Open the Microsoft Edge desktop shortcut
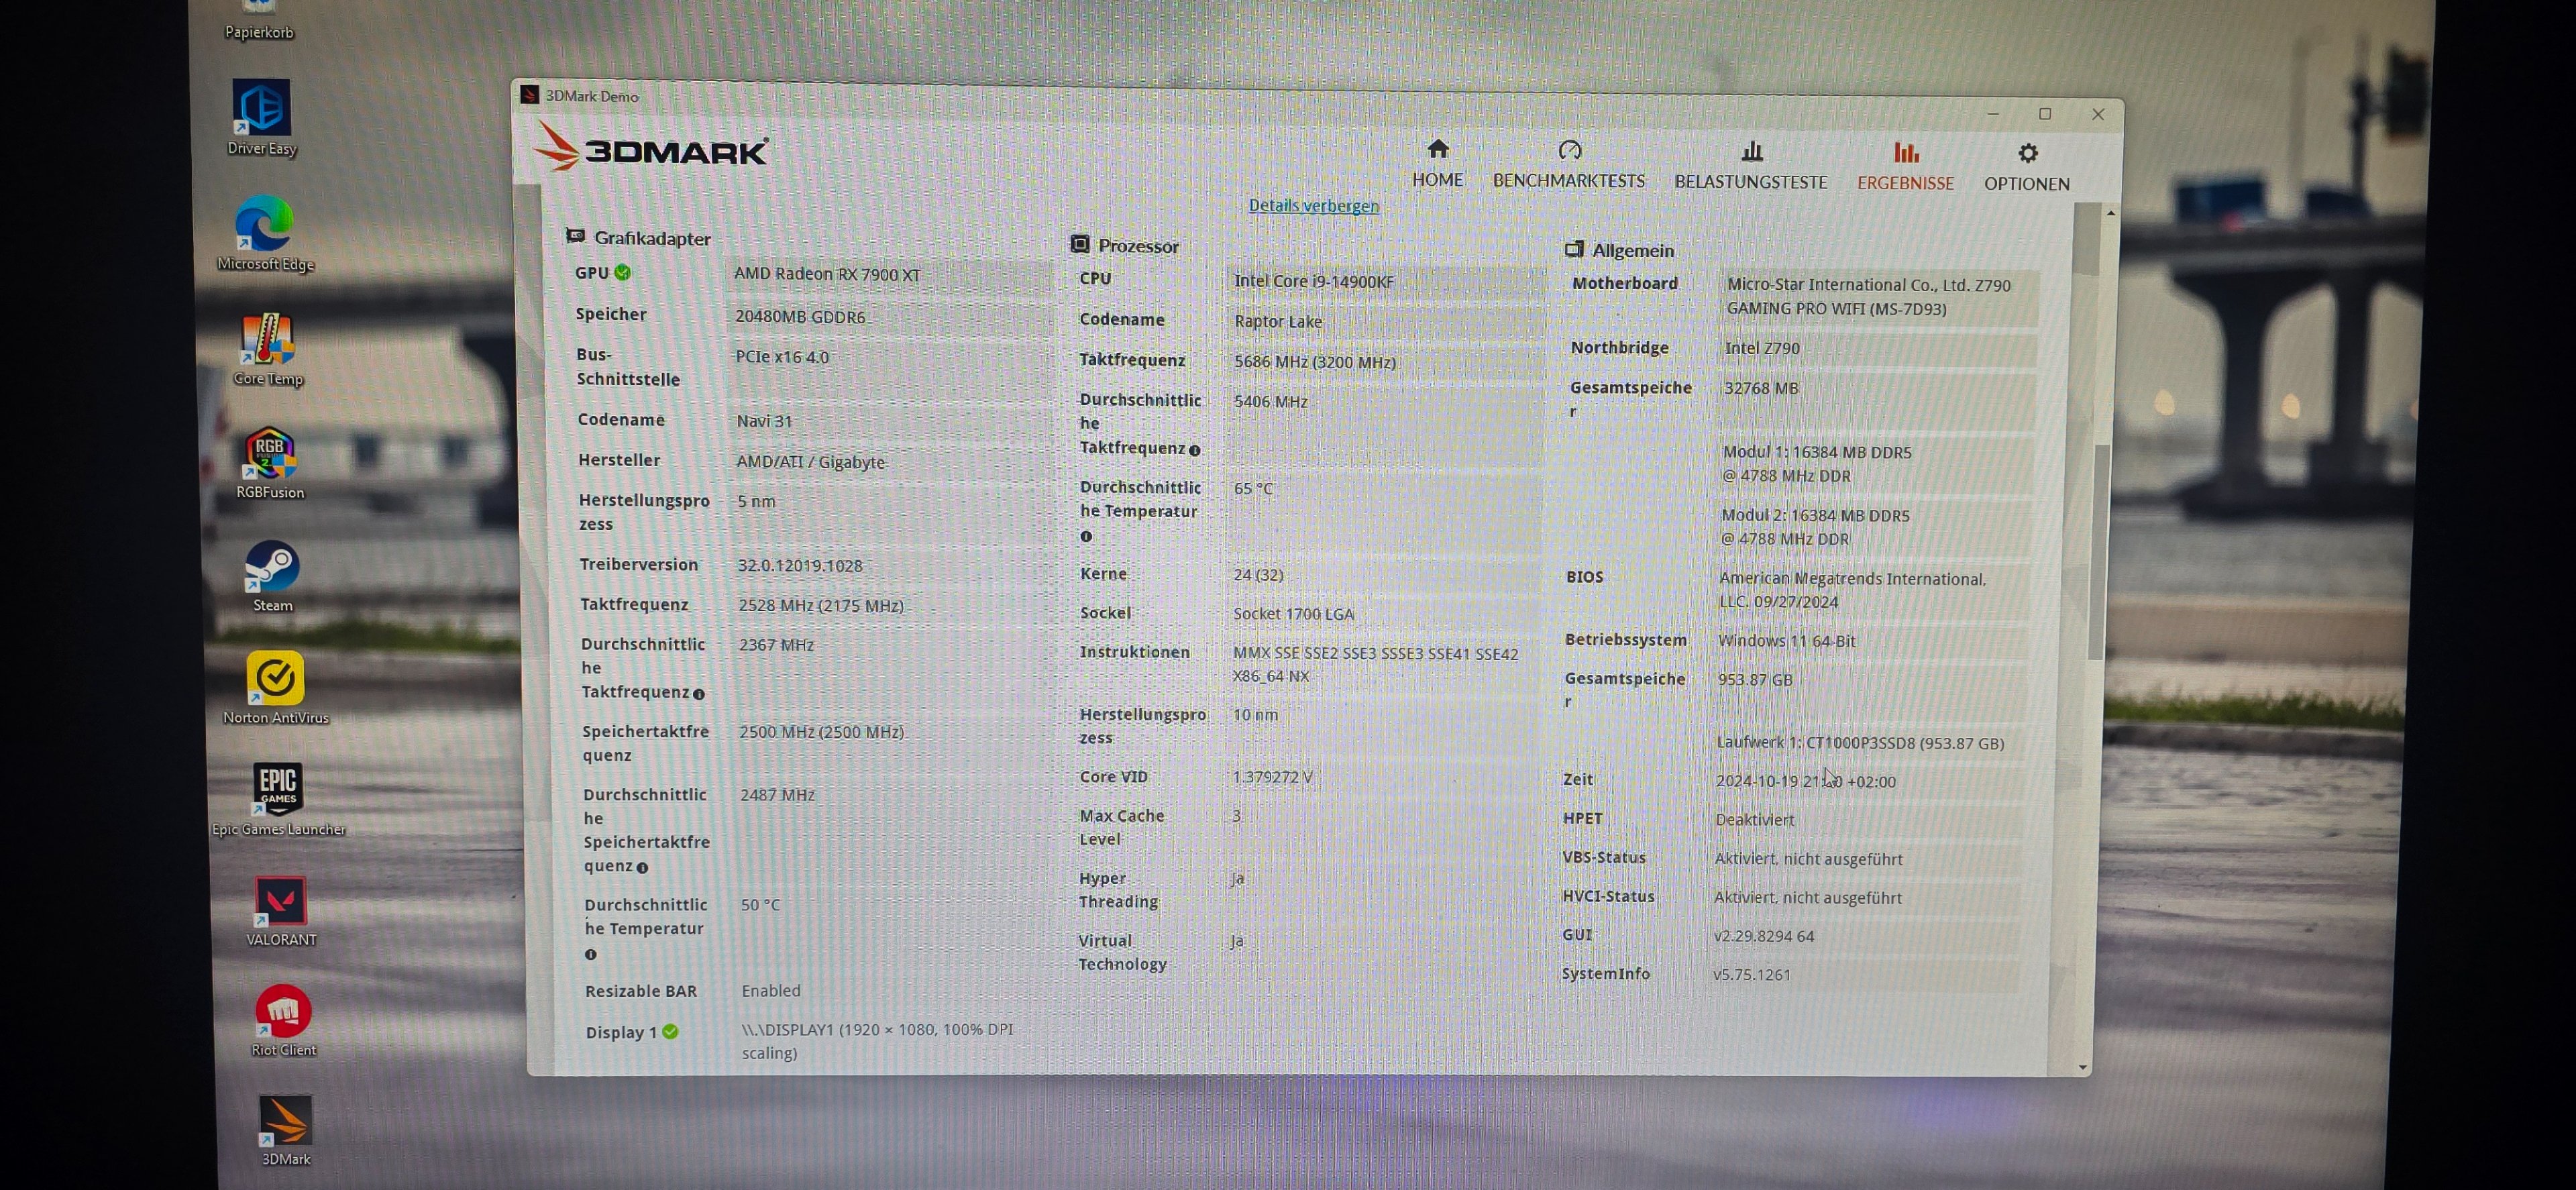The width and height of the screenshot is (2576, 1190). [264, 224]
